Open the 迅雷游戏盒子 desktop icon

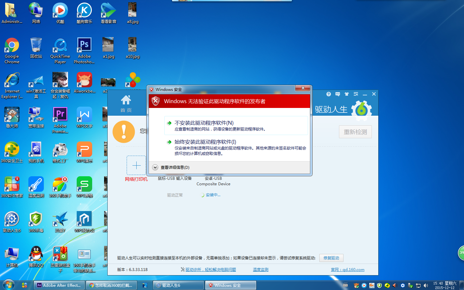tap(60, 259)
